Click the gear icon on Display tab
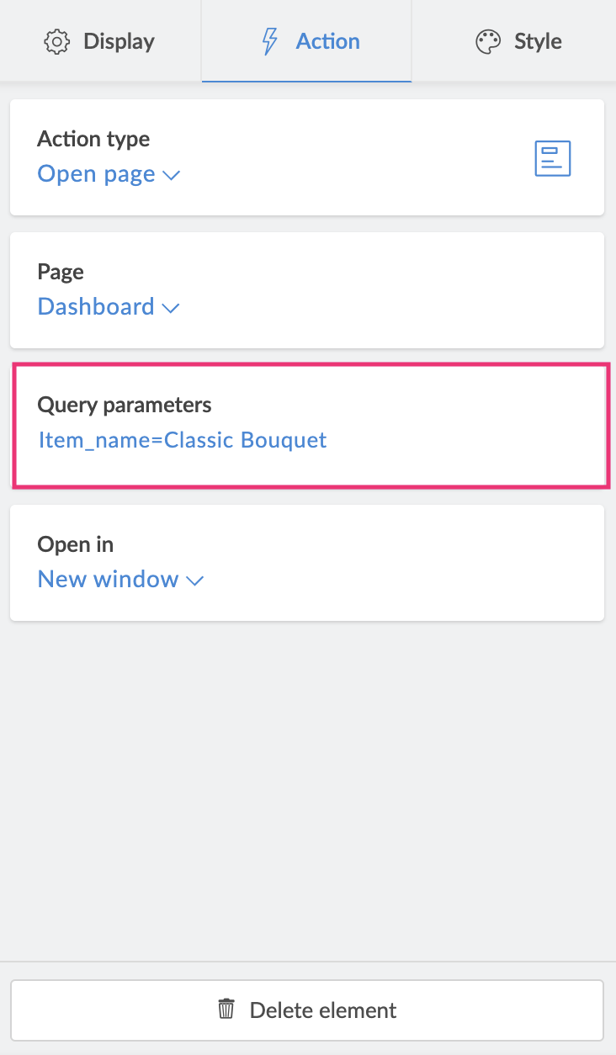 click(x=57, y=41)
